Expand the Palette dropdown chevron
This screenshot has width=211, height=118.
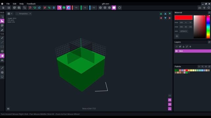(199, 67)
